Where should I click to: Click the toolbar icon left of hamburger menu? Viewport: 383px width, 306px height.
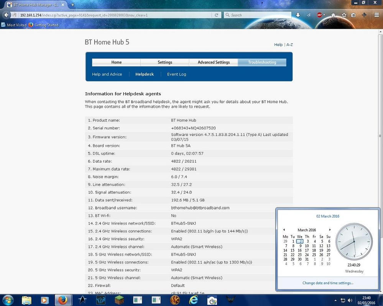pyautogui.click(x=364, y=15)
